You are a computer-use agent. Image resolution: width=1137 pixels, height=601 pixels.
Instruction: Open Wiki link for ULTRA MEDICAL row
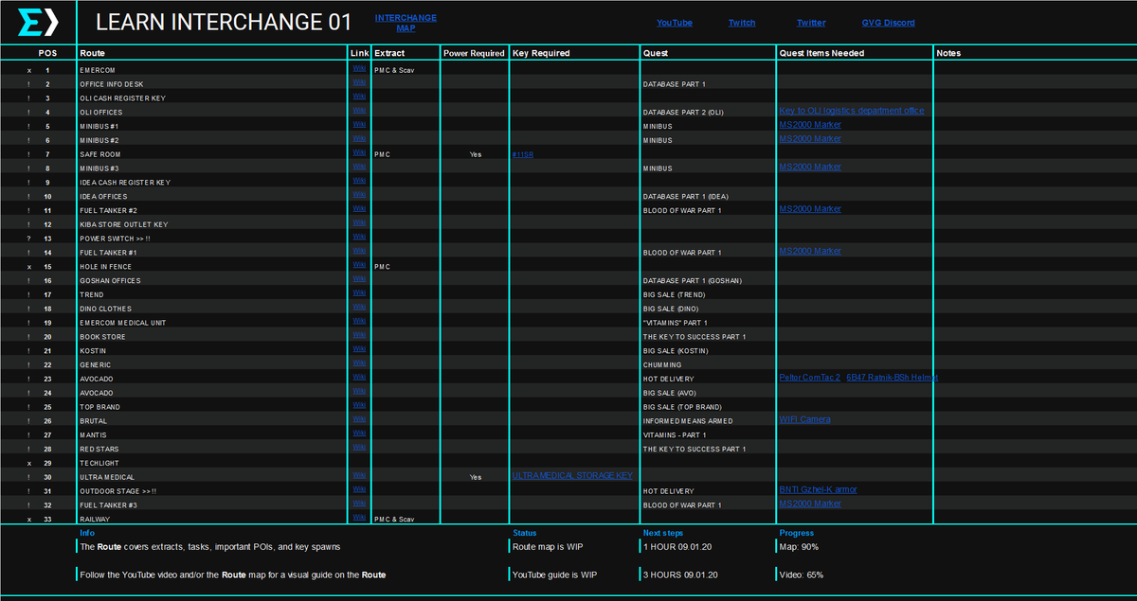[x=358, y=475]
